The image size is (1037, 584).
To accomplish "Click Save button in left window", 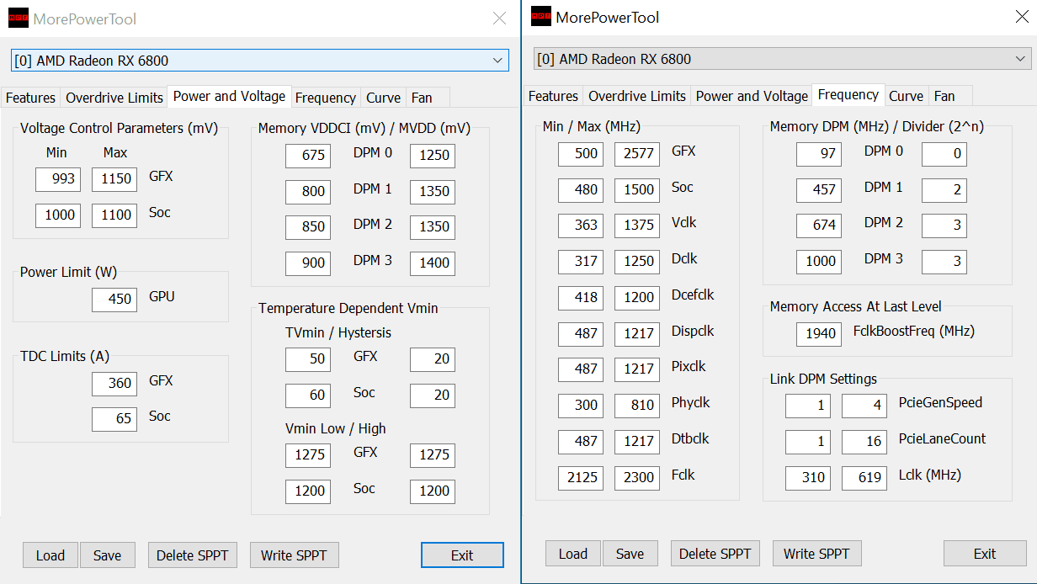I will (x=108, y=555).
